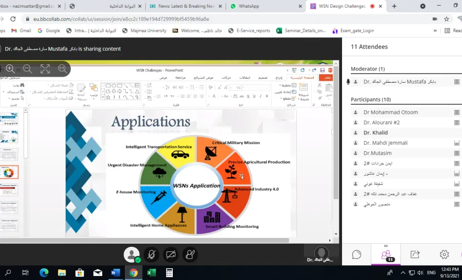Image resolution: width=462 pixels, height=280 pixels.
Task: Open attendee controls for Dr. Alourani #2
Action: (x=456, y=123)
